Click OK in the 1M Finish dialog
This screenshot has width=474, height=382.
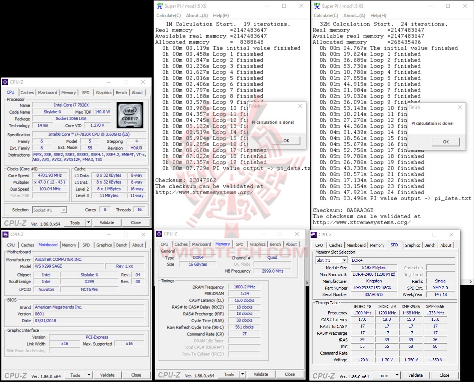(286, 140)
